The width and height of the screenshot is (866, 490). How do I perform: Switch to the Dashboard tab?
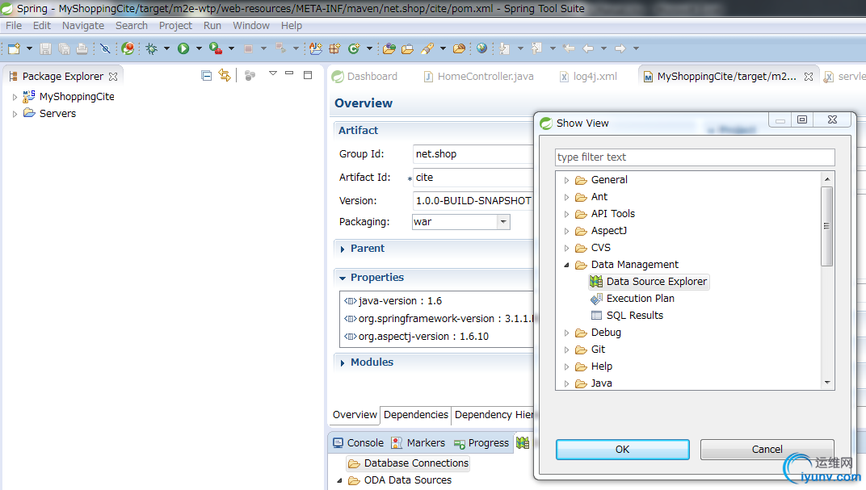click(x=364, y=77)
